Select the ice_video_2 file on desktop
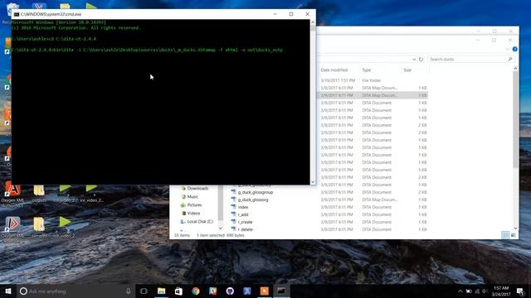The height and width of the screenshot is (298, 531). 91,194
